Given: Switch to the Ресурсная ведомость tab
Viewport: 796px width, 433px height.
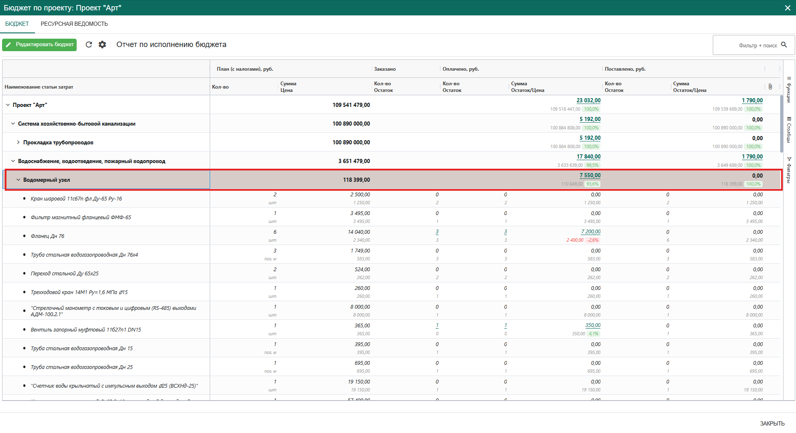Looking at the screenshot, I should click(74, 24).
